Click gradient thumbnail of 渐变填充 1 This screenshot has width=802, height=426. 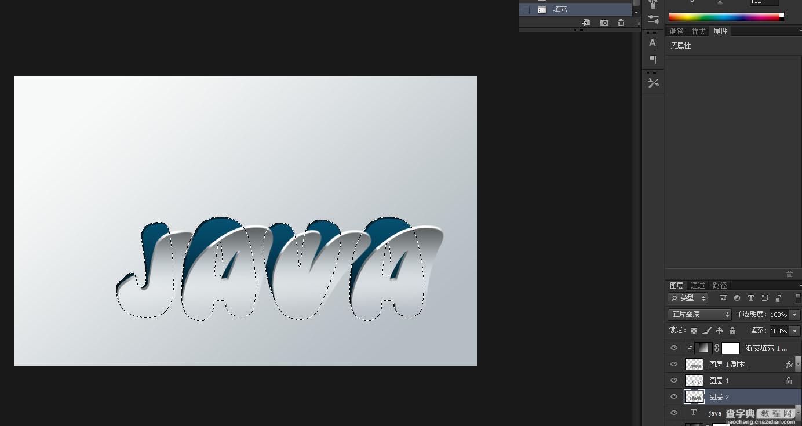coord(703,348)
